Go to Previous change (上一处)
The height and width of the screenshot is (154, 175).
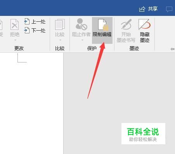(35, 22)
